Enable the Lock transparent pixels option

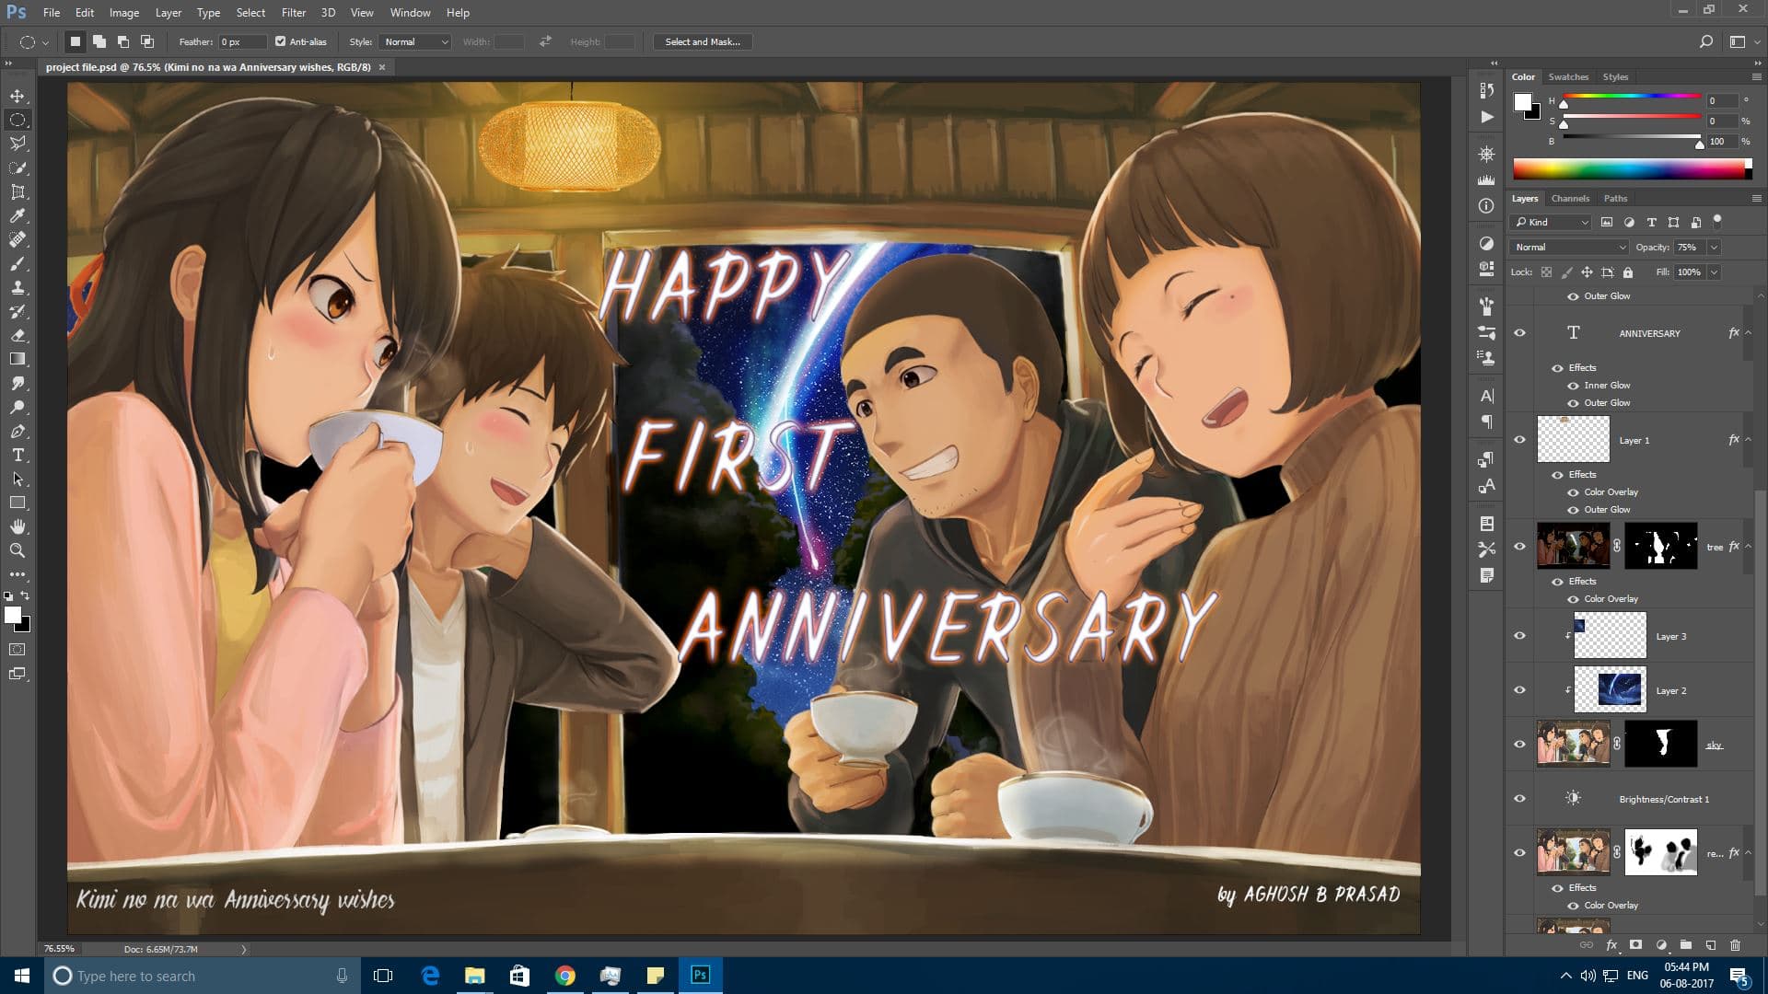point(1546,272)
